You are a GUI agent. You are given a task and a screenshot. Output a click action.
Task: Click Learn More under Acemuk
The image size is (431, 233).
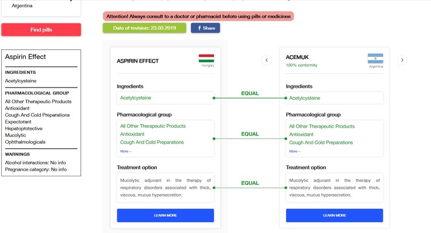(334, 215)
